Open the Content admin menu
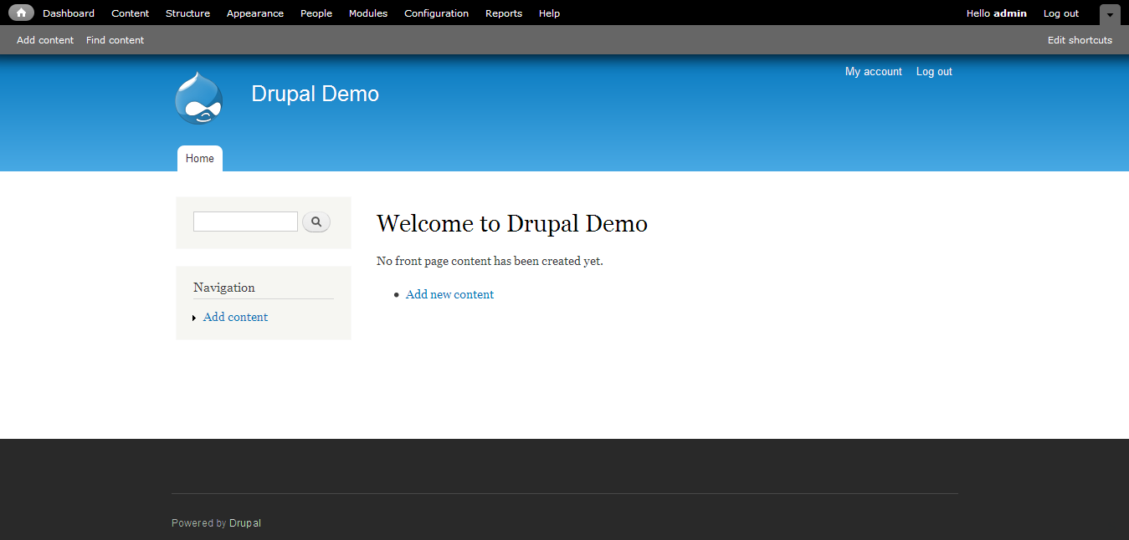Viewport: 1129px width, 540px height. click(x=131, y=13)
